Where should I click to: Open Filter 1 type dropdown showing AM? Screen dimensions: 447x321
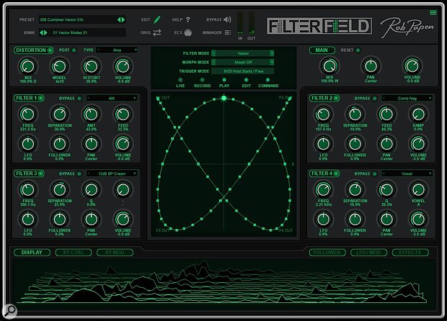(112, 98)
